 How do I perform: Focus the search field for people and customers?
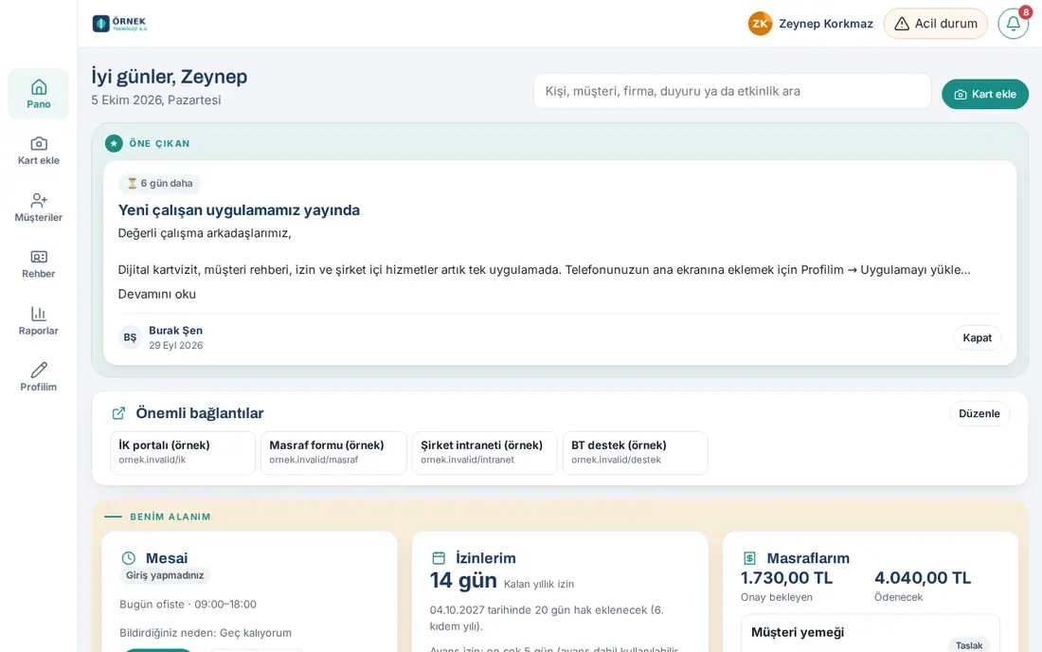click(x=732, y=91)
